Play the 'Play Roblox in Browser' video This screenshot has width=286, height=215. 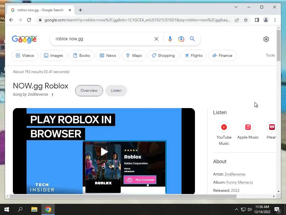coord(104,151)
